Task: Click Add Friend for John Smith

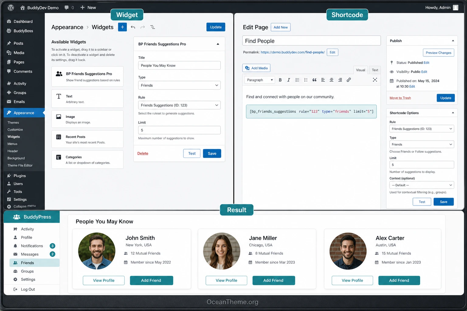Action: 151,280
